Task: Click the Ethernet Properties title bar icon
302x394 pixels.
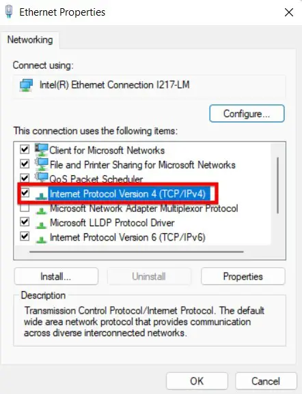Action: (9, 12)
